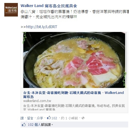Viewport: 129px width, 128px height.
Task: Visit the walkerland.com.tw domain link
Action: click(37, 101)
